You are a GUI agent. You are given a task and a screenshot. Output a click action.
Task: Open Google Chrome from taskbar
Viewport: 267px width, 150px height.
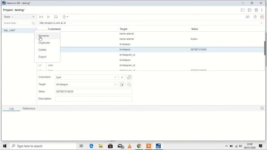(x=139, y=146)
